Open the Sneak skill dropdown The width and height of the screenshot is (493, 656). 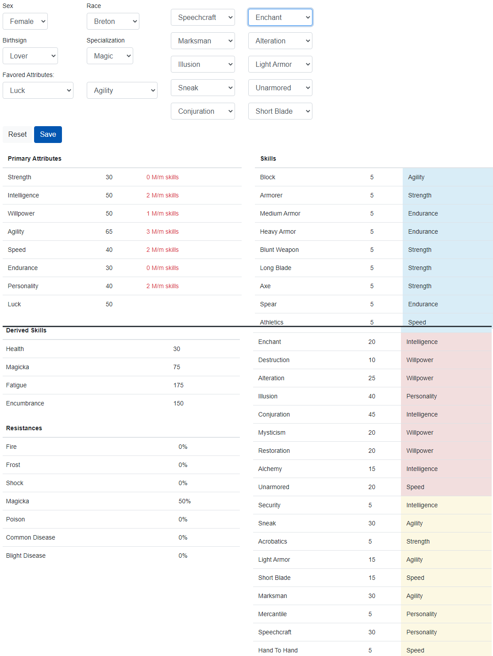(203, 88)
